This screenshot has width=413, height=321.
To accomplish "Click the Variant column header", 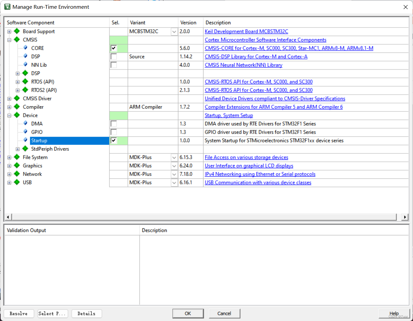I will point(153,22).
